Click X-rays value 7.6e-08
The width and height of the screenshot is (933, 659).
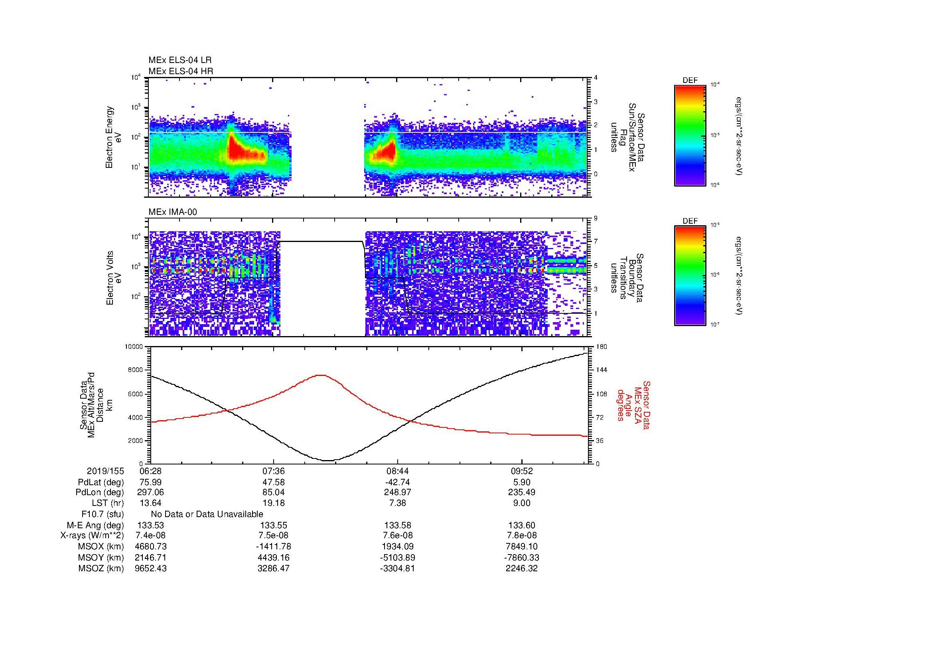click(397, 536)
